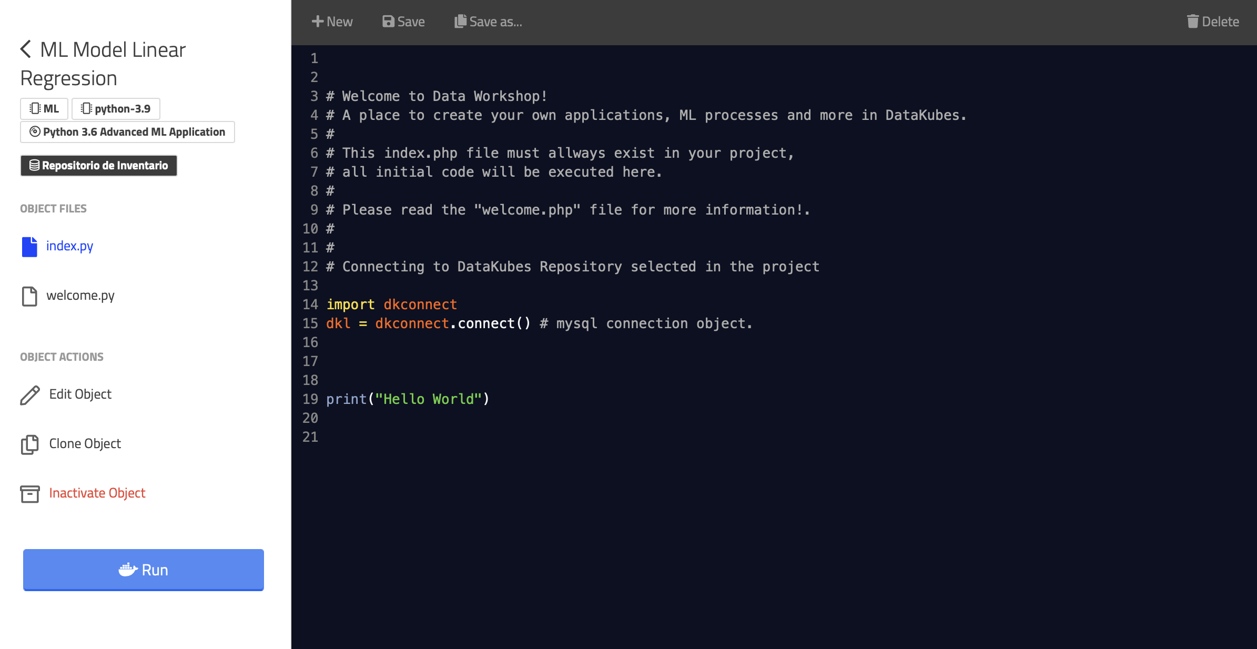The height and width of the screenshot is (649, 1257).
Task: Open the index.py file
Action: coord(69,246)
